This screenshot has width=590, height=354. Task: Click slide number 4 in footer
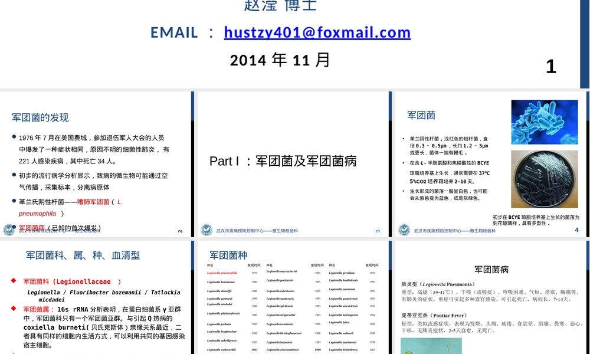[576, 230]
